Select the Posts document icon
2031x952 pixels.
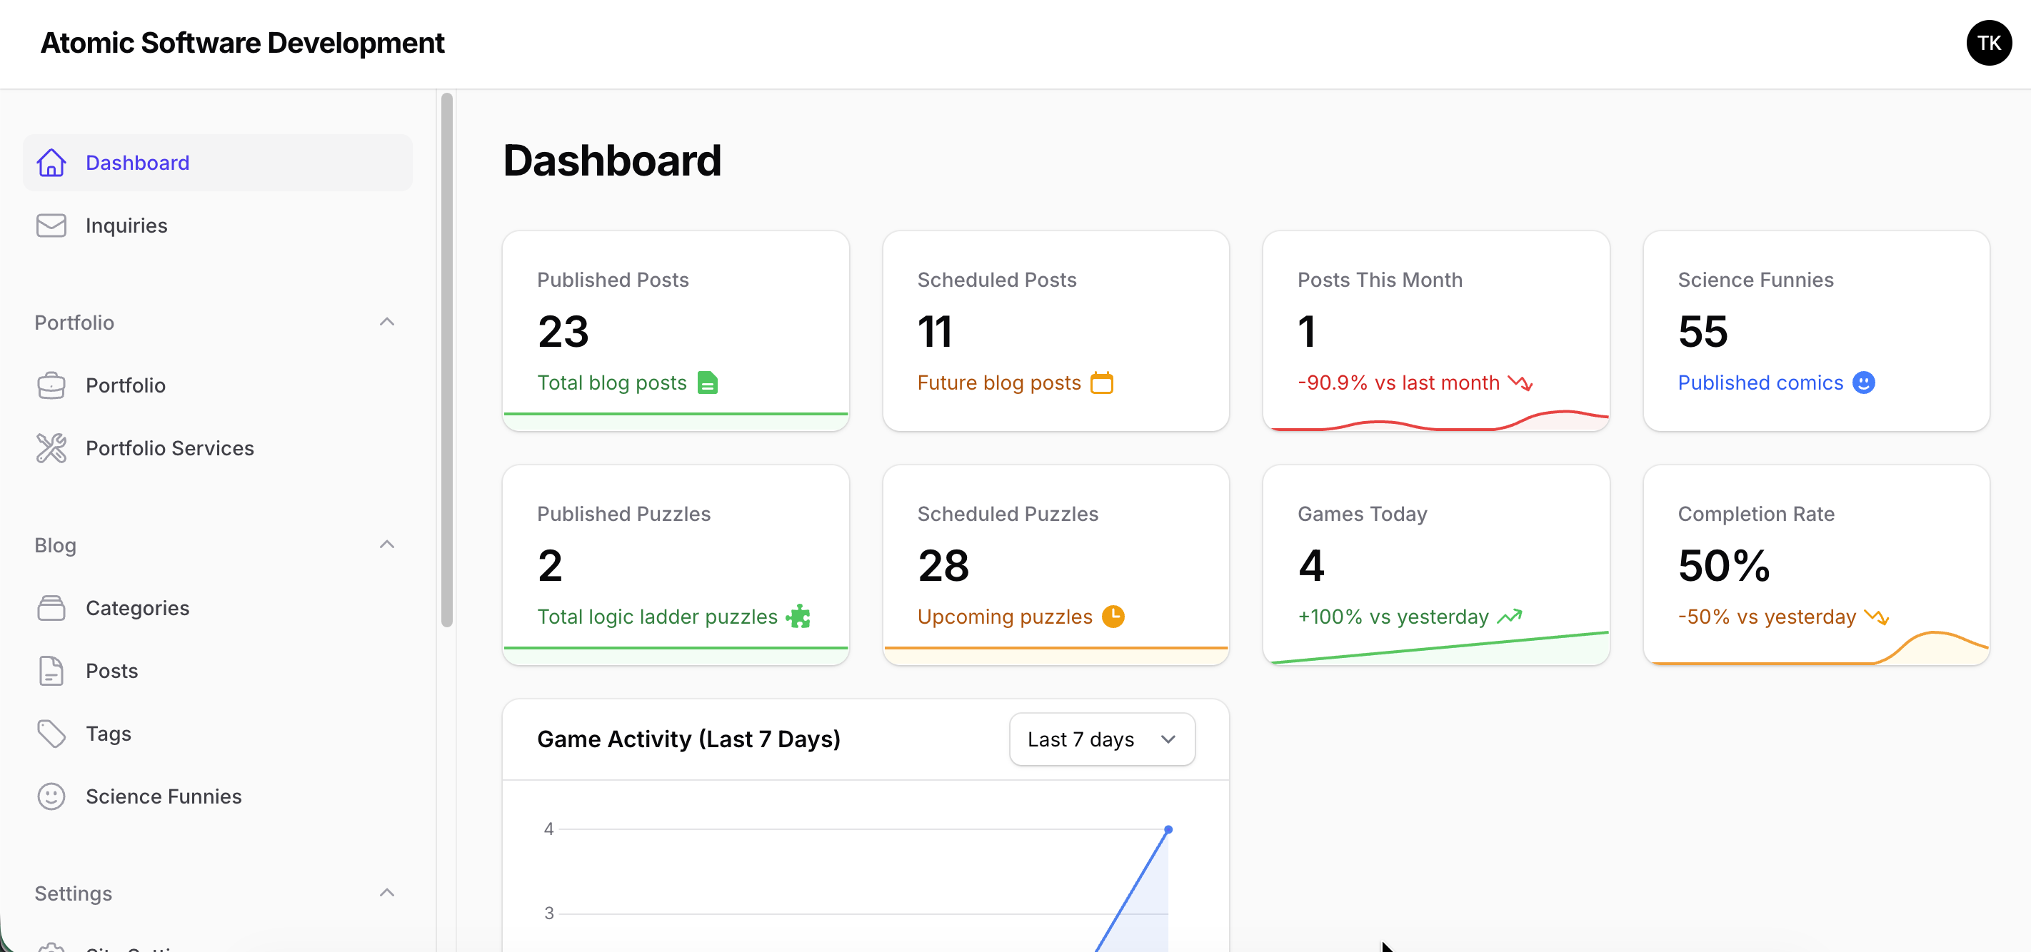[x=51, y=671]
